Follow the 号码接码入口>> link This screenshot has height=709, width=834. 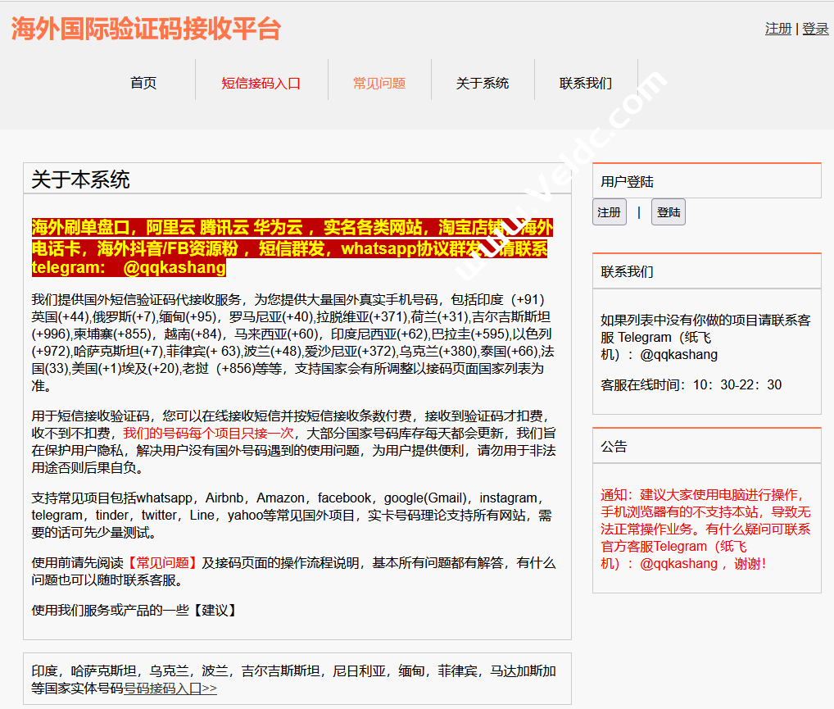click(170, 689)
